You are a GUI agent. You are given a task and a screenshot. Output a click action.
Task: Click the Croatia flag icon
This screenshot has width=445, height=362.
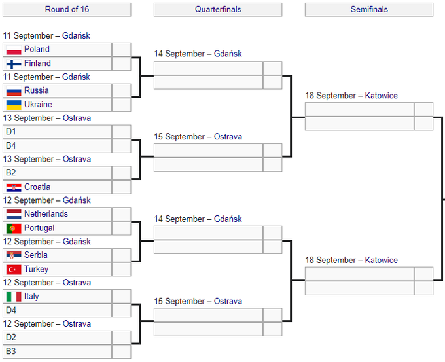pyautogui.click(x=13, y=187)
